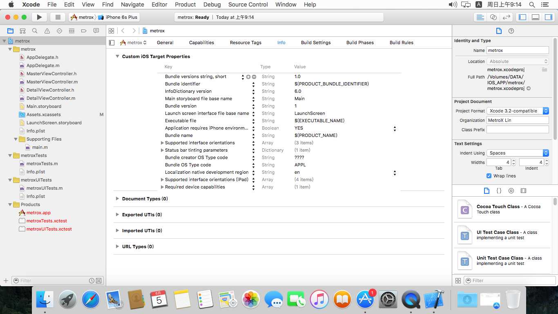Toggle source-control status filter in navigator
Viewport: 558px width, 314px height.
coord(99,280)
